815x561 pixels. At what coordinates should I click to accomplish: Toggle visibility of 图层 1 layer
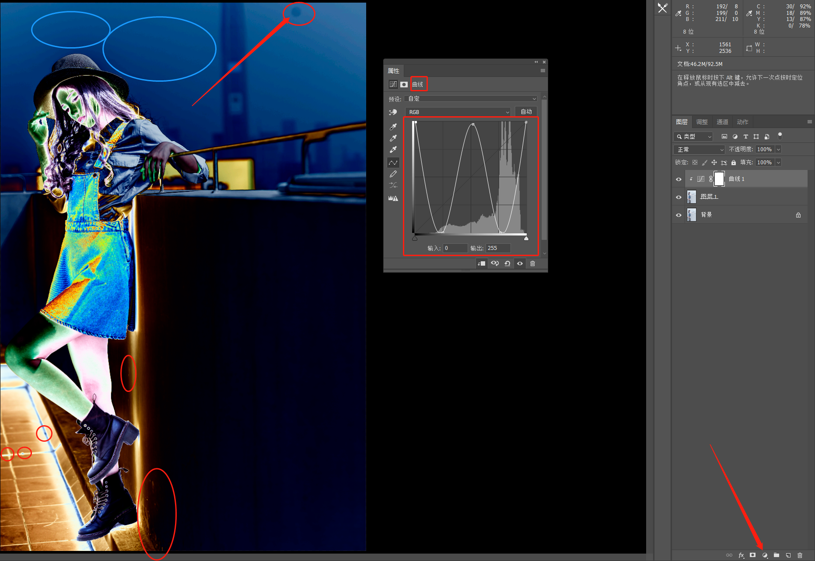(679, 197)
